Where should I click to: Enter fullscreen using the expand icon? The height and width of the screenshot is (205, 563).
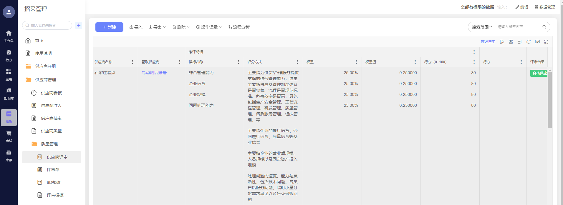(x=546, y=42)
